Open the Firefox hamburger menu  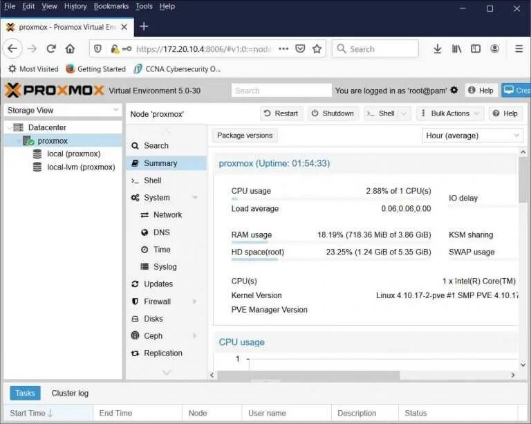coord(519,49)
